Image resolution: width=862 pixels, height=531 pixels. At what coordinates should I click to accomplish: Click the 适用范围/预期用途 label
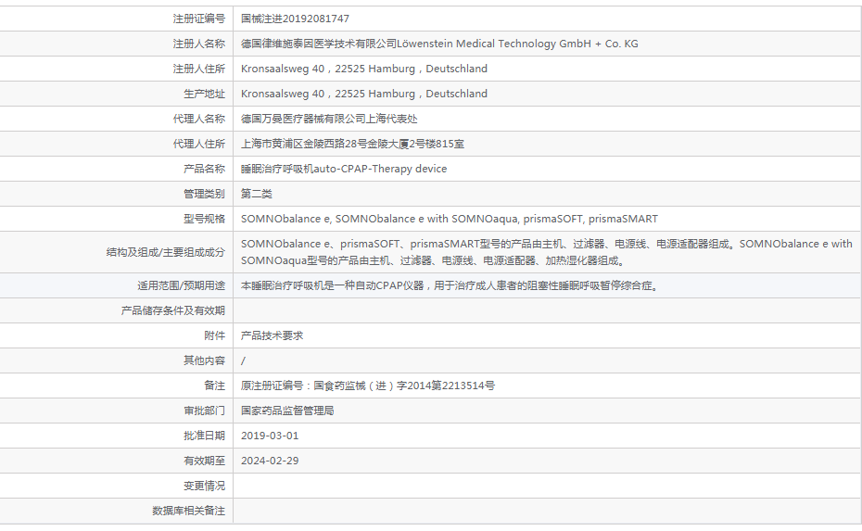[182, 285]
